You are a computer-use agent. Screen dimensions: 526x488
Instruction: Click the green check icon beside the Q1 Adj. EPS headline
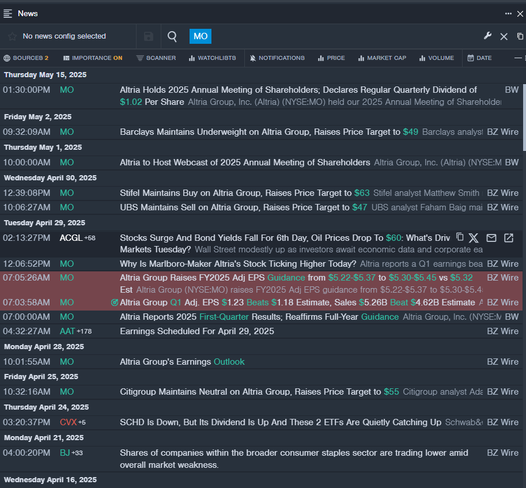click(115, 302)
